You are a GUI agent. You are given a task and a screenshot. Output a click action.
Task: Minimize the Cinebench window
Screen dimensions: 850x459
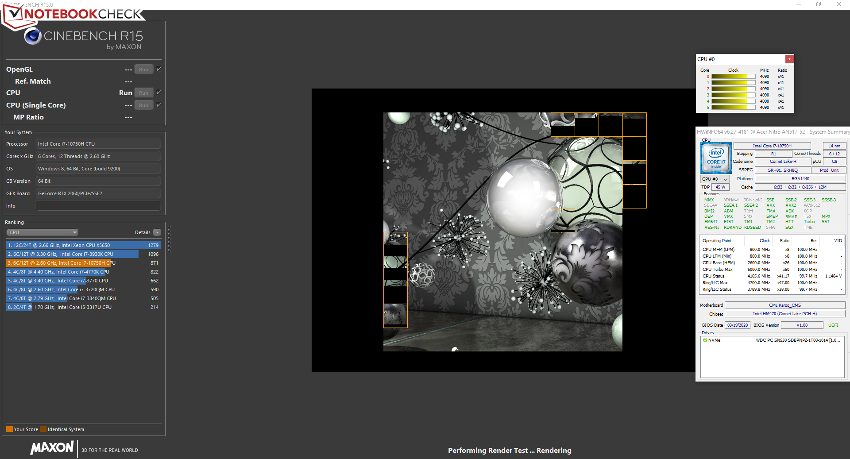(799, 4)
